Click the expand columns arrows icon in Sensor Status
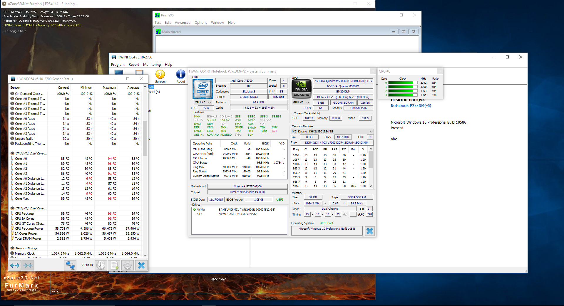Viewport: 564px width, 306px height. (15, 265)
